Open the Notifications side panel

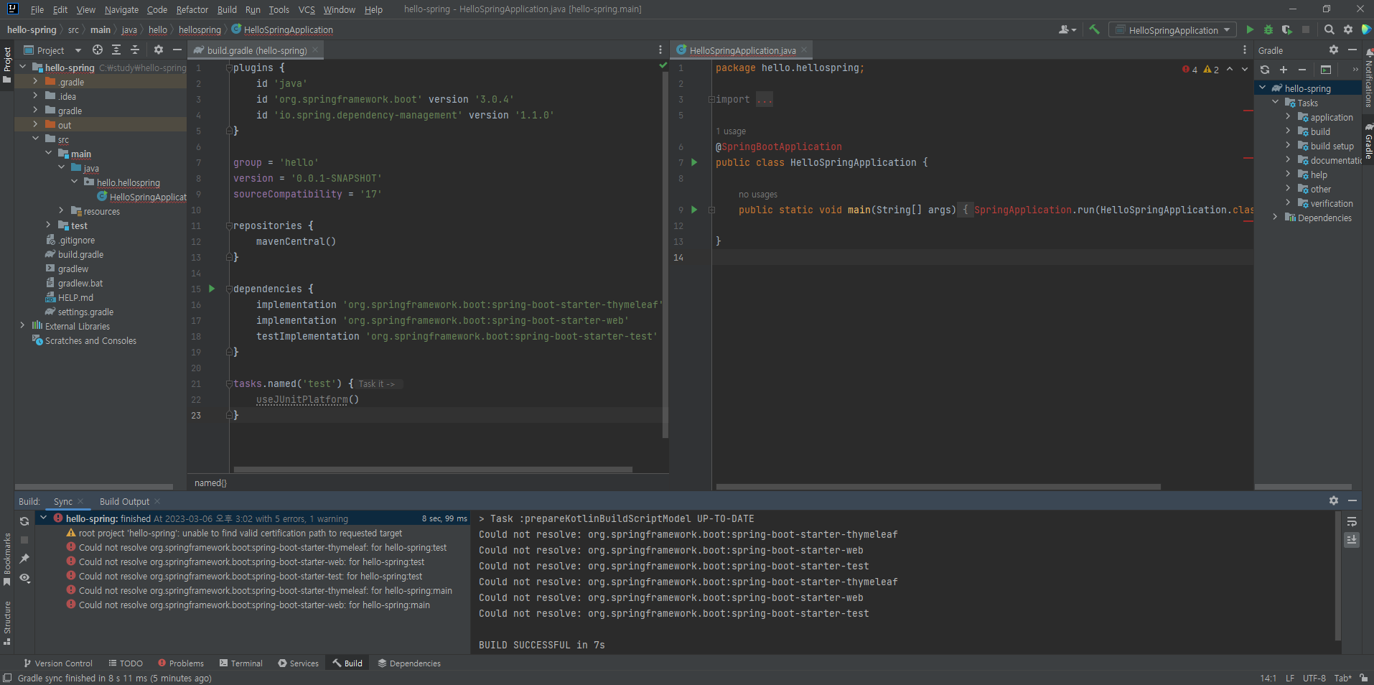point(1368,78)
